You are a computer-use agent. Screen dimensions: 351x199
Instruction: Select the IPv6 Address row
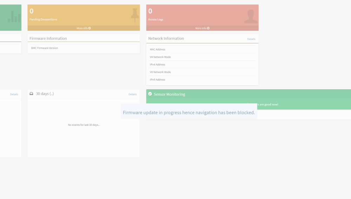[203, 80]
